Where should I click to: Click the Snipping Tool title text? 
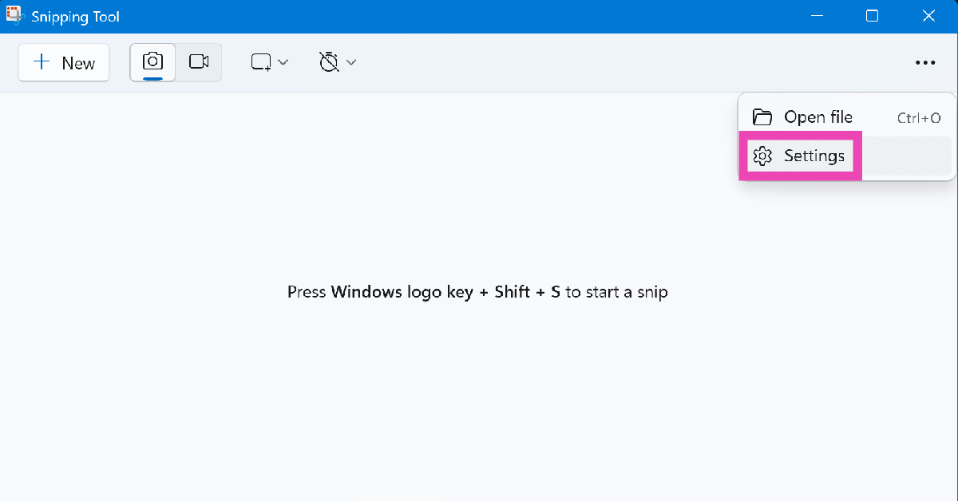tap(75, 17)
